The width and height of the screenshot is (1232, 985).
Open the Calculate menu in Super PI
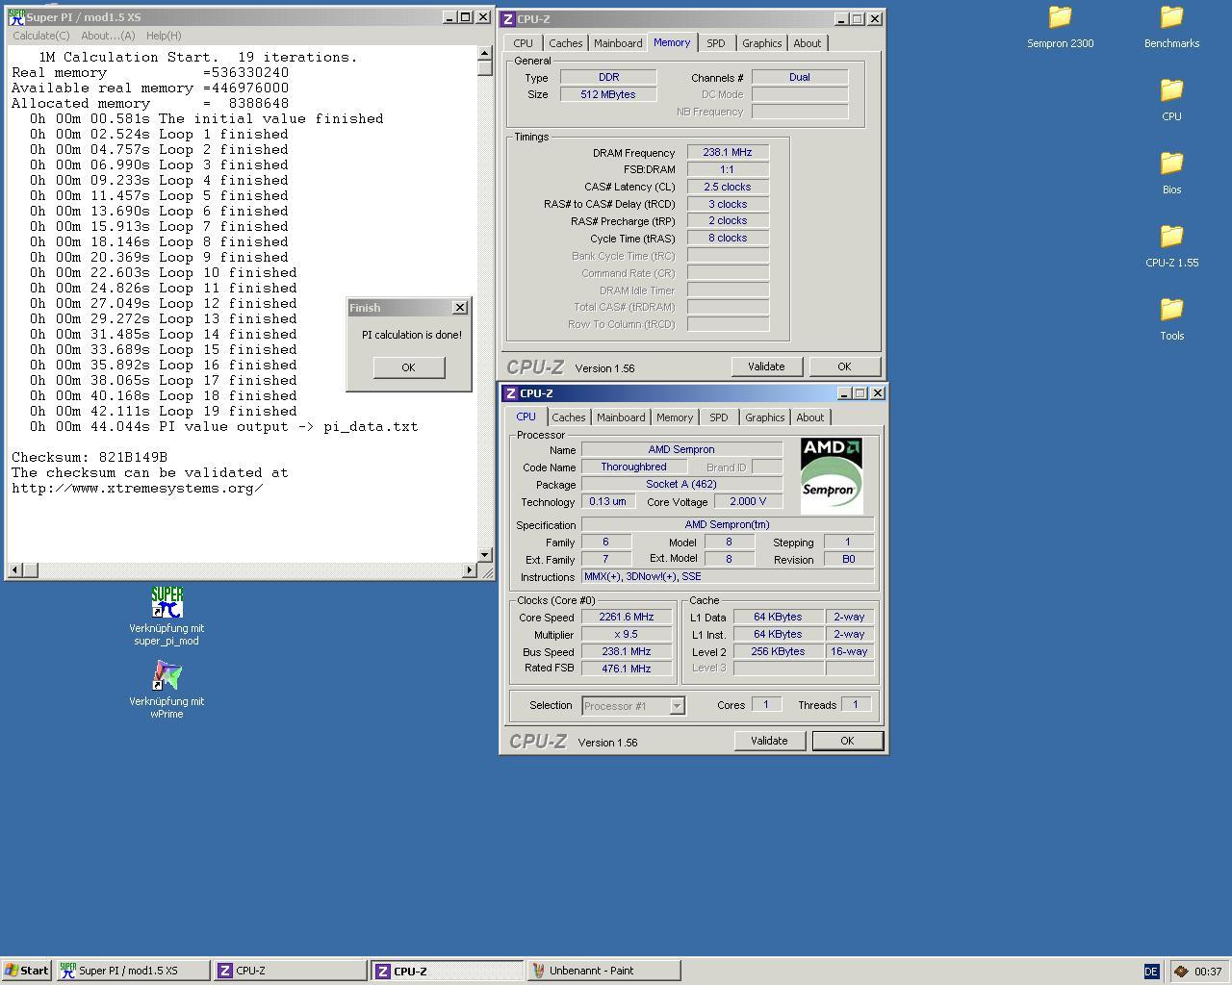pyautogui.click(x=41, y=36)
